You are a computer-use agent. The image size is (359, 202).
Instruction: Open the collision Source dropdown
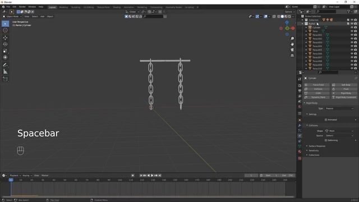tap(339, 136)
